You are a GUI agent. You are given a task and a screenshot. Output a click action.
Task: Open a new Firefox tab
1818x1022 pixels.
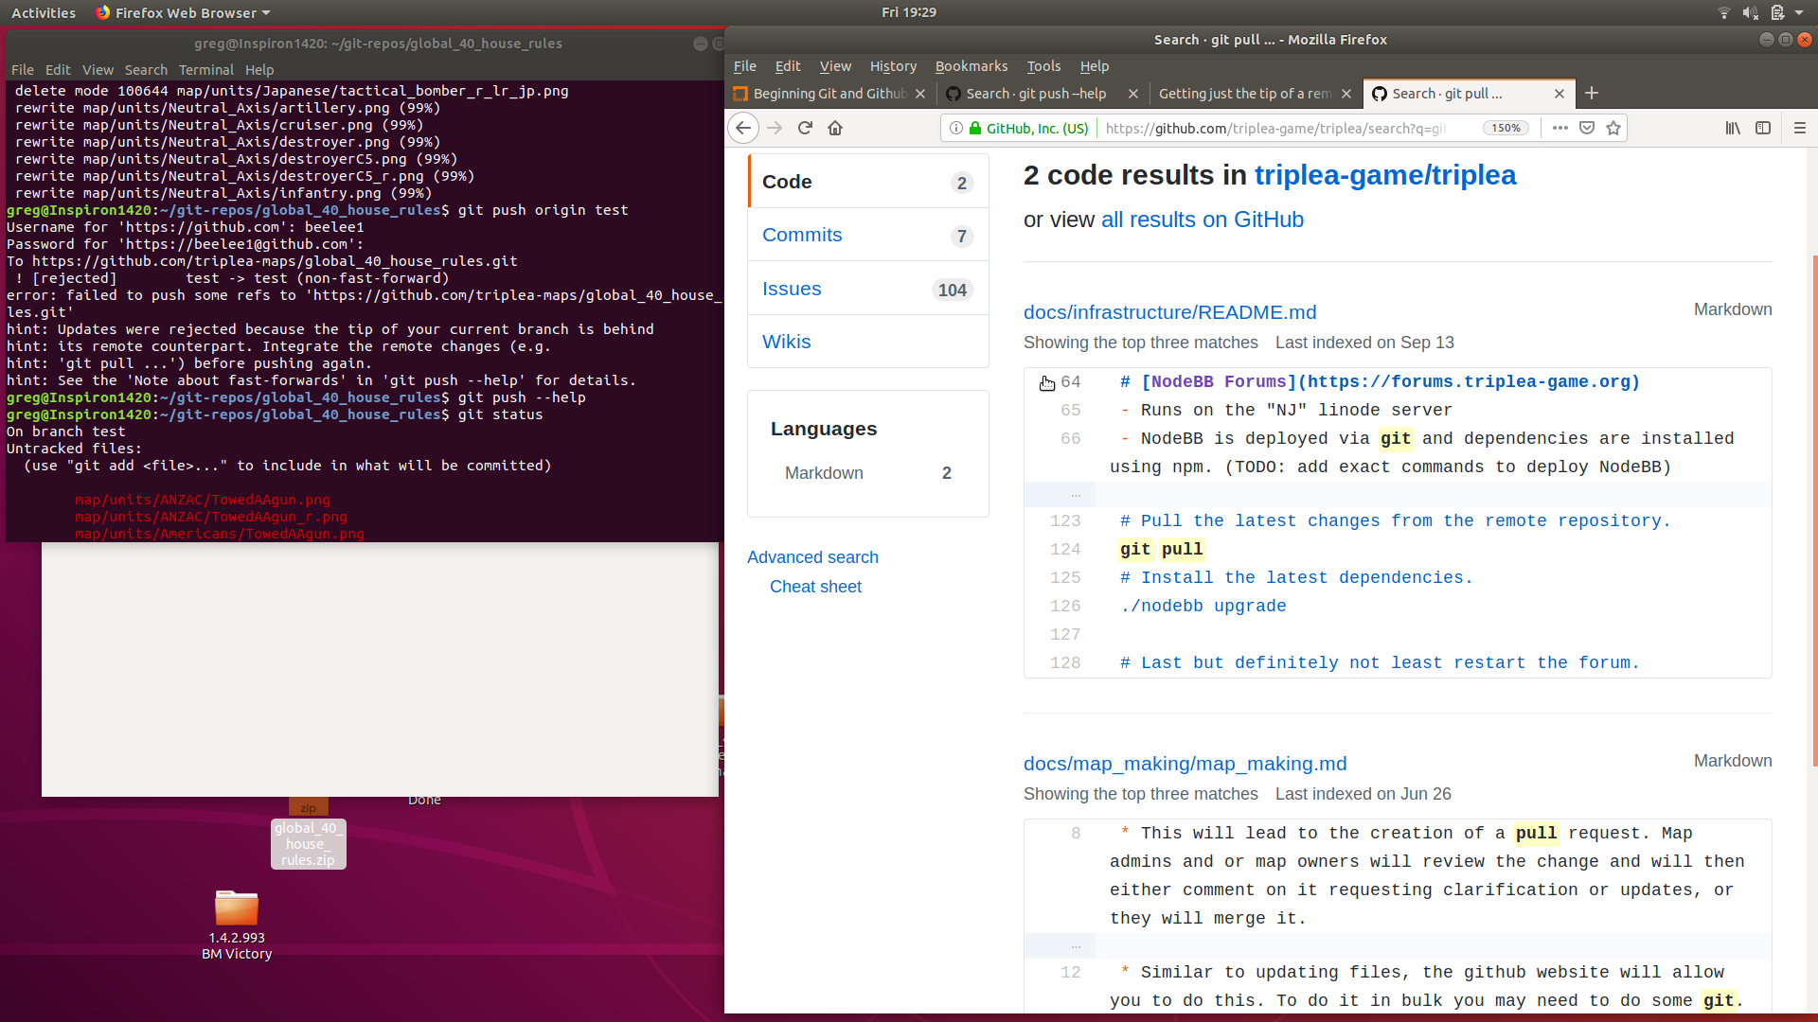[x=1592, y=93]
